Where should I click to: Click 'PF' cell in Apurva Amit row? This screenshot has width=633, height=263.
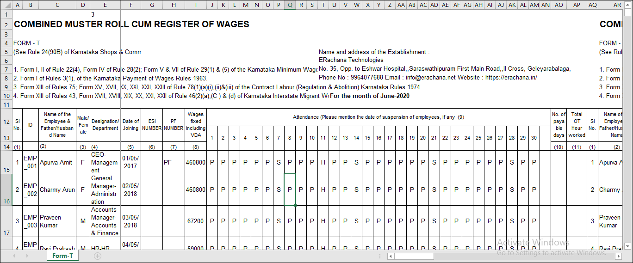click(x=174, y=162)
